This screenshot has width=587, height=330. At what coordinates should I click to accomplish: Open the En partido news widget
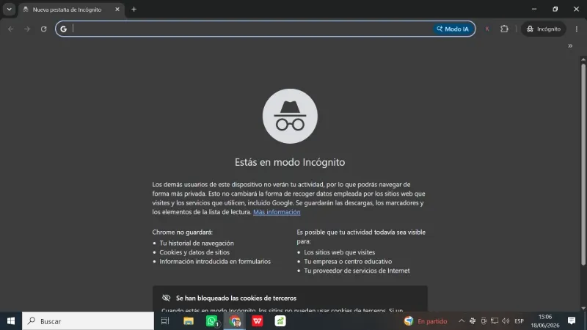click(426, 321)
